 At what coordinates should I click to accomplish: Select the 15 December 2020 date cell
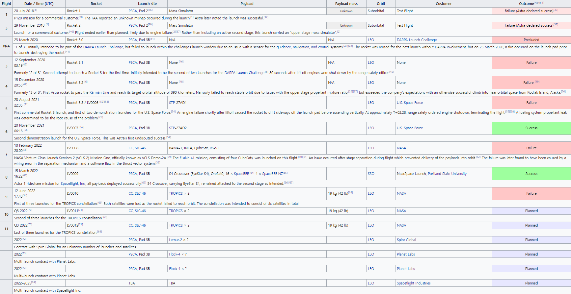click(39, 83)
